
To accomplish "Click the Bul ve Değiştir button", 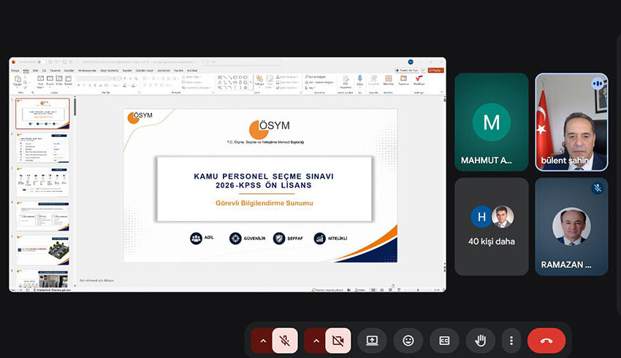I will 316,77.
